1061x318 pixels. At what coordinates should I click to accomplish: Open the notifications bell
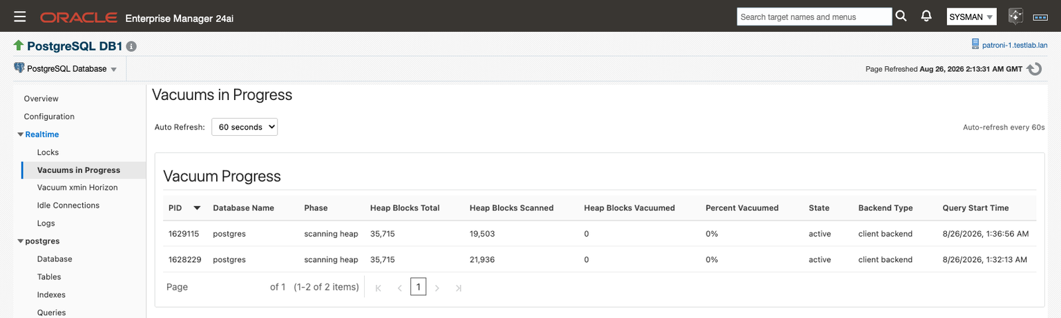(926, 17)
